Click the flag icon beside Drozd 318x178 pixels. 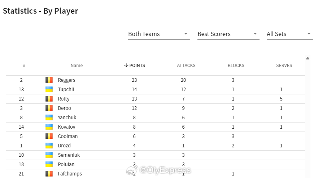coord(49,146)
